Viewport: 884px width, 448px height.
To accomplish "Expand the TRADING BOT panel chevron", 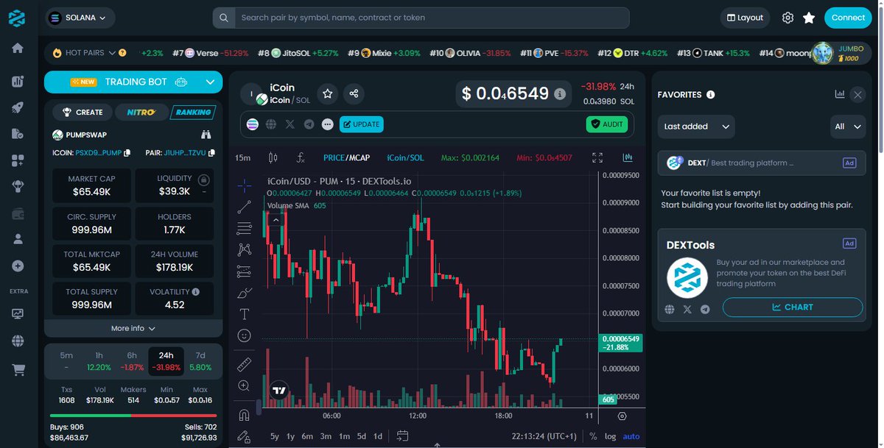I will click(208, 82).
